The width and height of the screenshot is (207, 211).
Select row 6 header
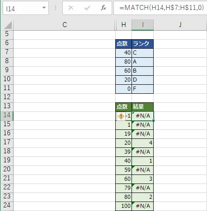tap(7, 44)
